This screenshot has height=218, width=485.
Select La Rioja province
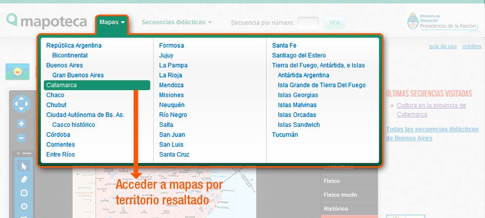pyautogui.click(x=170, y=75)
